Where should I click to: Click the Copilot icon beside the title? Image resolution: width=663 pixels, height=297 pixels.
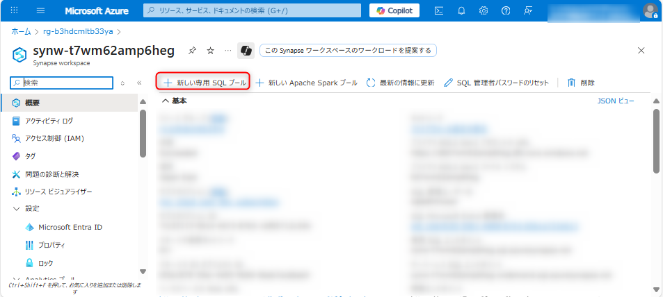[246, 51]
